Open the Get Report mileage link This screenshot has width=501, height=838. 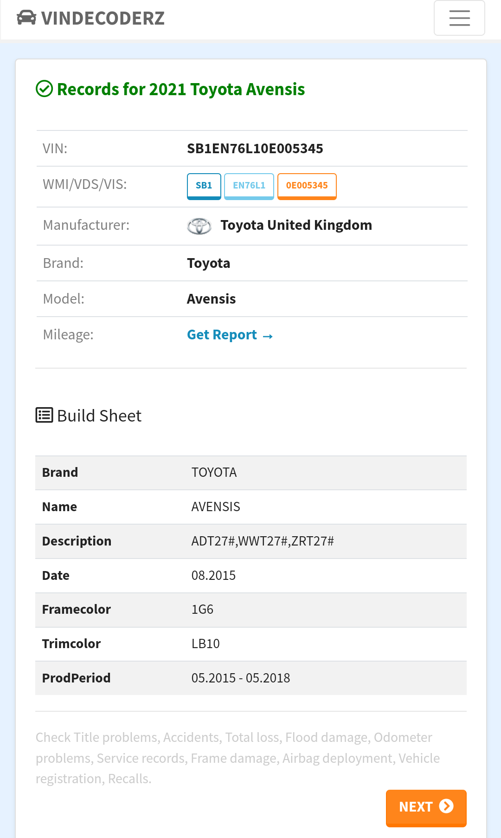(x=222, y=335)
